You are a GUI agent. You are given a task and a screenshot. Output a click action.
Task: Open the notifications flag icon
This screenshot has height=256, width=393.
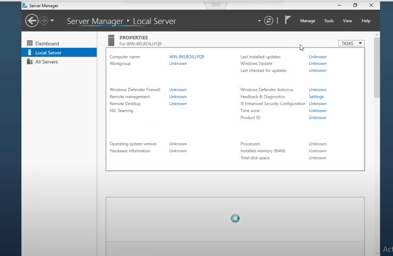pyautogui.click(x=288, y=20)
